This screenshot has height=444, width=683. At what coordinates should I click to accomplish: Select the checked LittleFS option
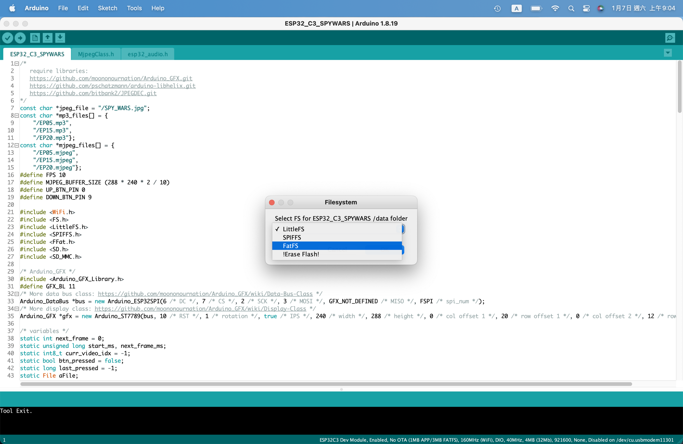coord(293,229)
